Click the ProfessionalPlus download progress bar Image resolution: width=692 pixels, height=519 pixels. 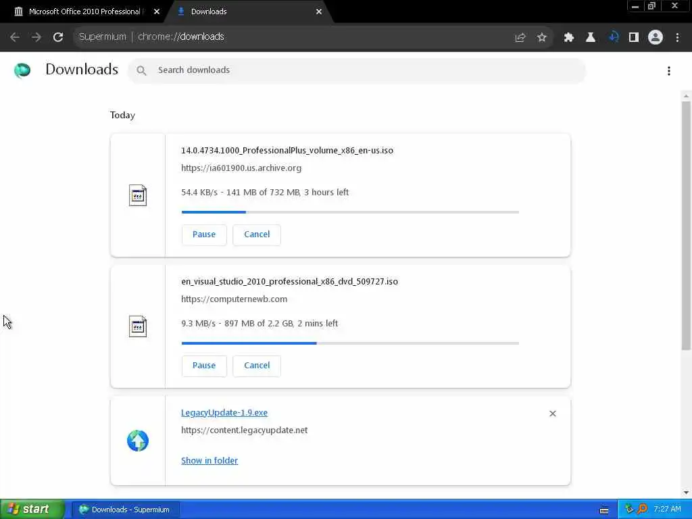tap(350, 212)
